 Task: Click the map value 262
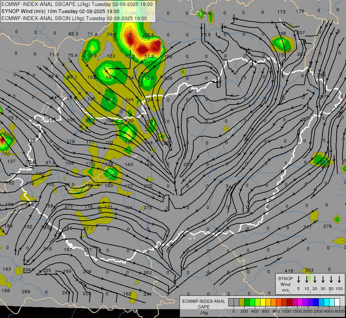click(148, 272)
